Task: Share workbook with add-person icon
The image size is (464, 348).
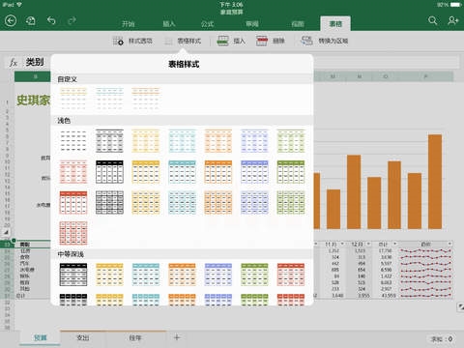Action: tap(452, 21)
